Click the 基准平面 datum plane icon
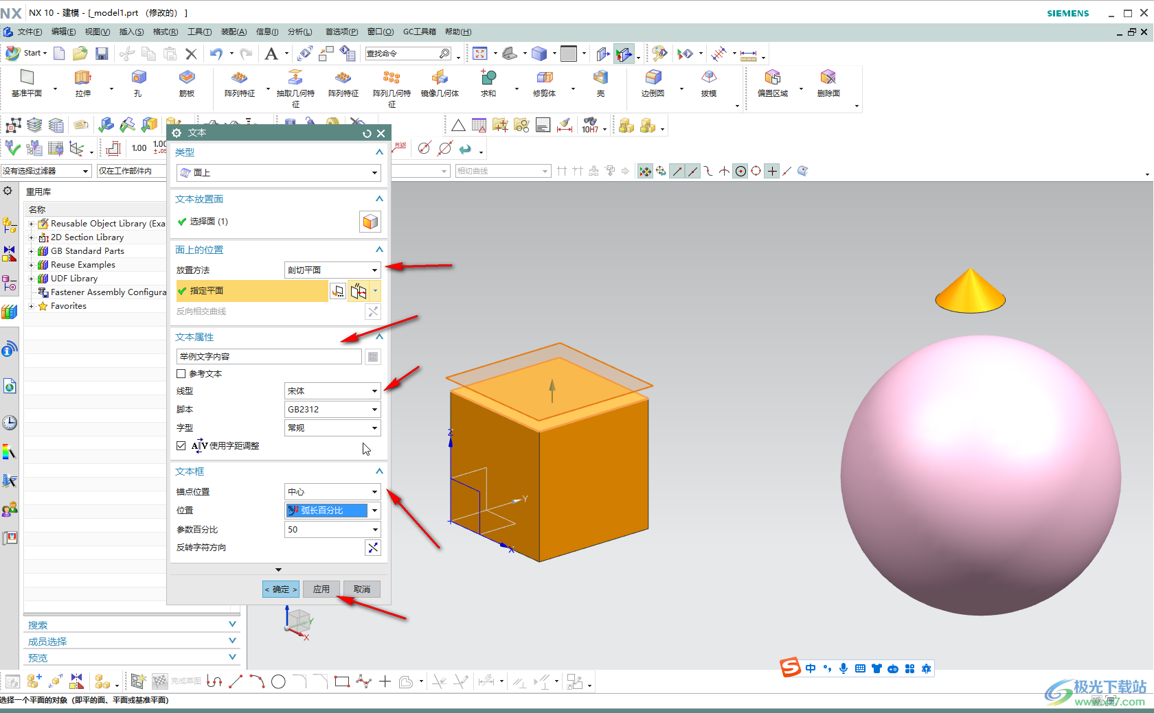Screen dimensions: 1154x713 point(27,78)
